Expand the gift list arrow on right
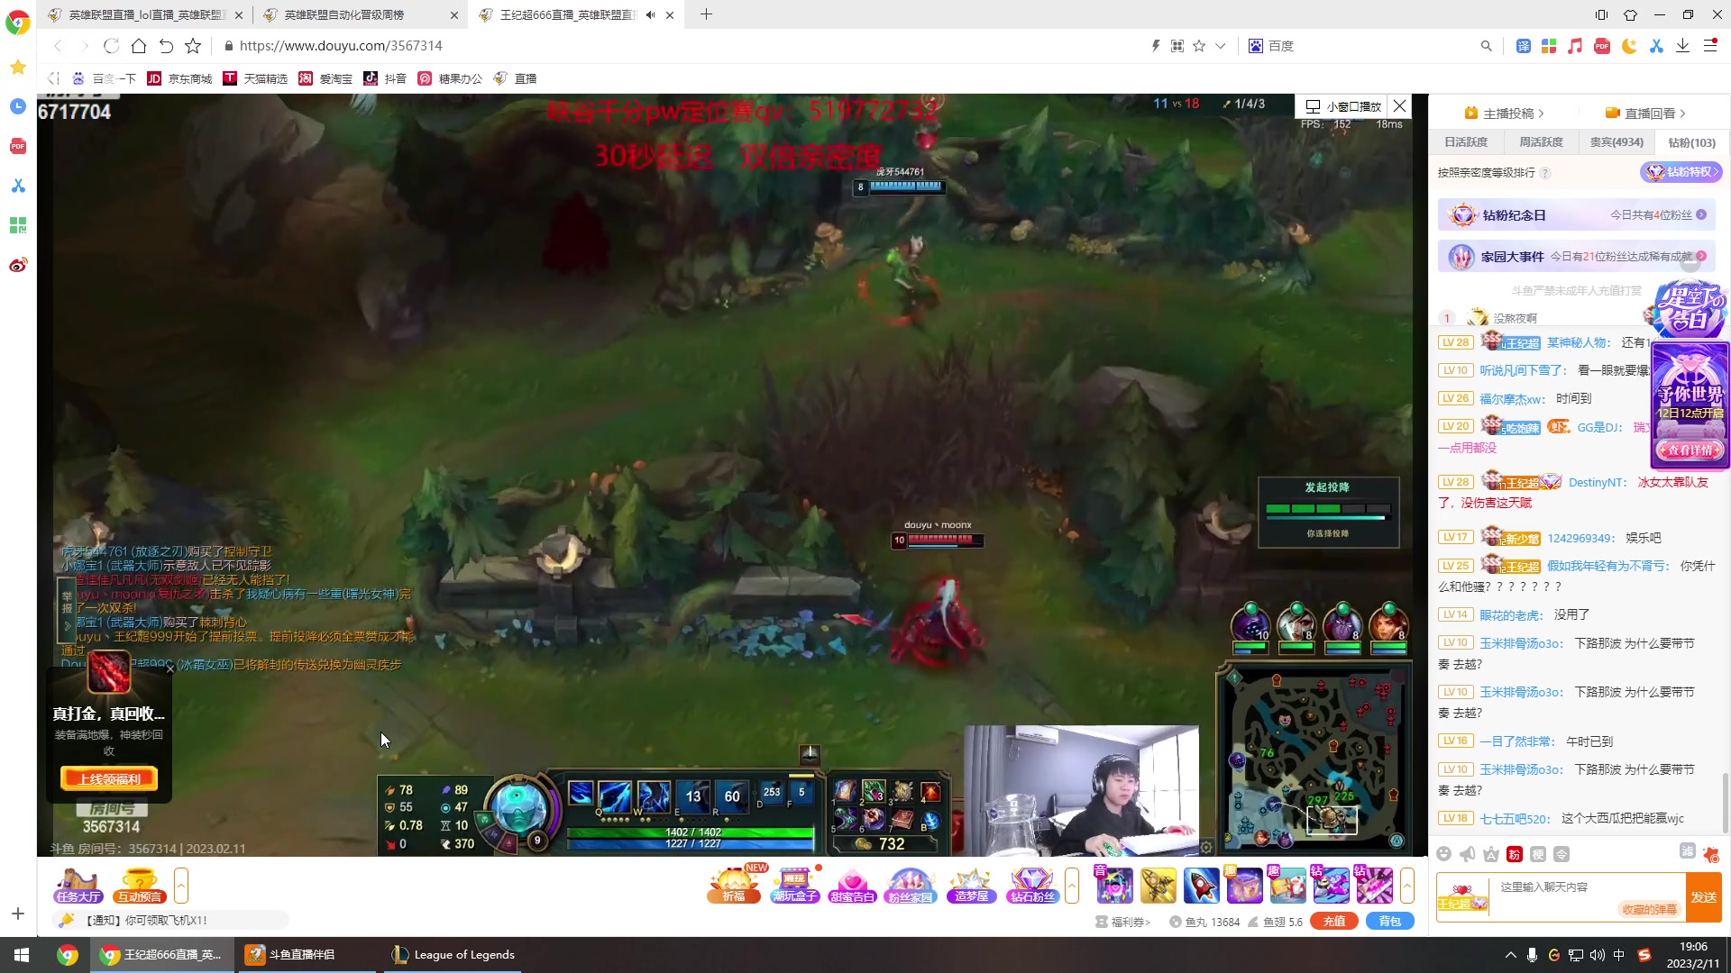The width and height of the screenshot is (1731, 973). (x=1407, y=886)
